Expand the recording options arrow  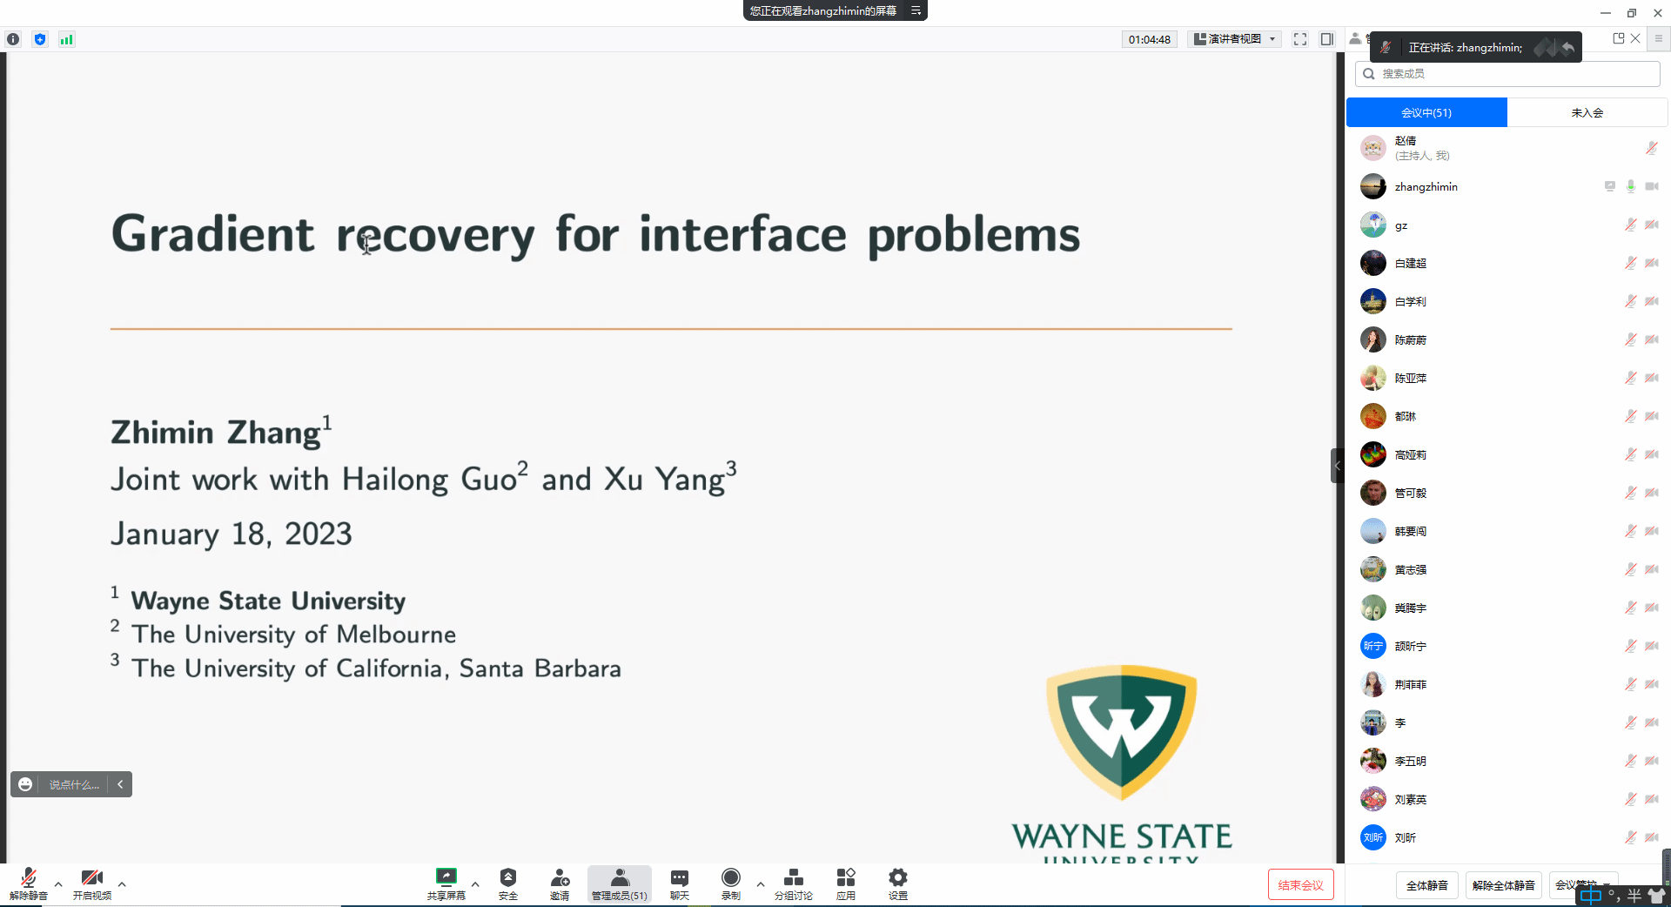761,884
